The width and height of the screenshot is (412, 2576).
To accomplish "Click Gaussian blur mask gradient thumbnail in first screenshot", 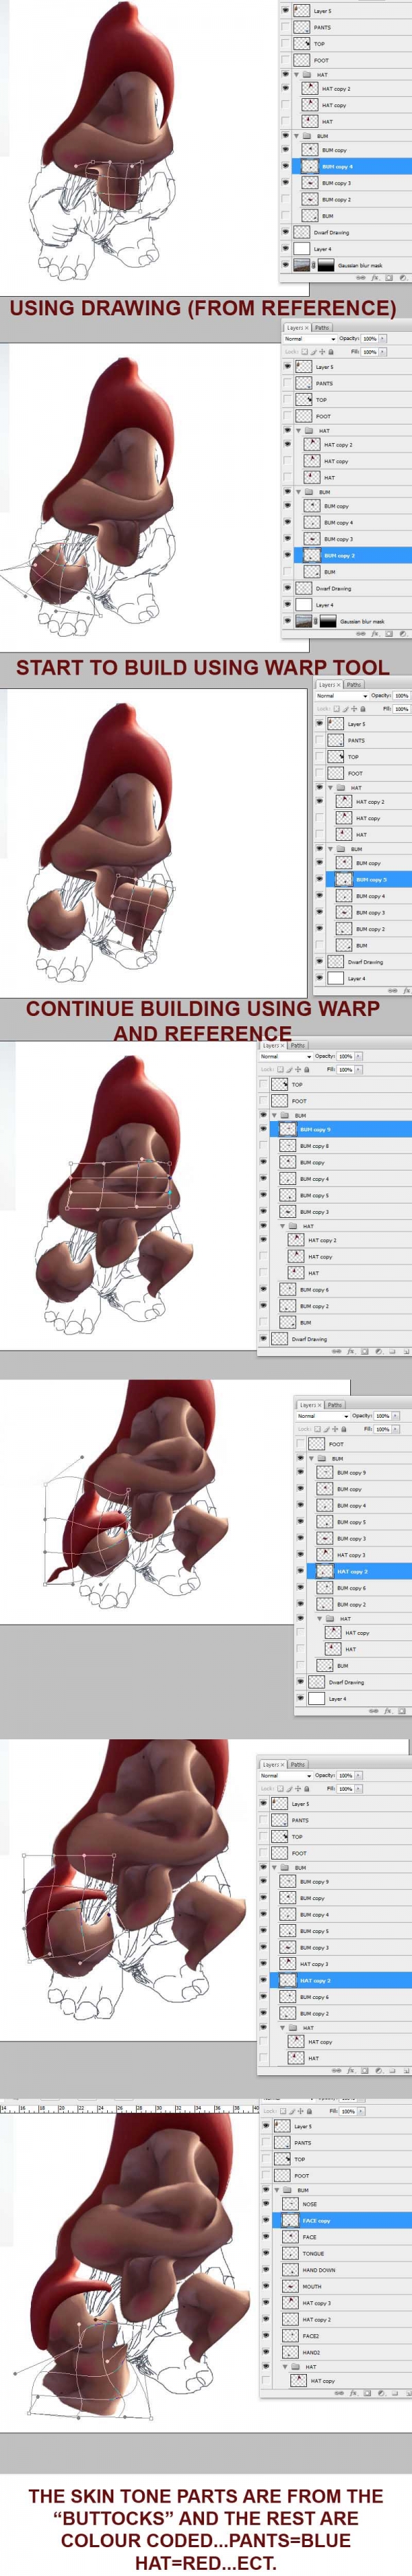I will [327, 265].
